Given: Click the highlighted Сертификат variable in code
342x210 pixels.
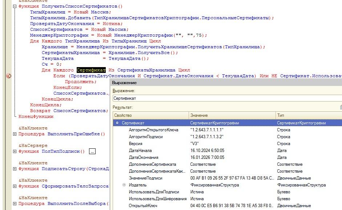Looking at the screenshot, I should pyautogui.click(x=91, y=70).
